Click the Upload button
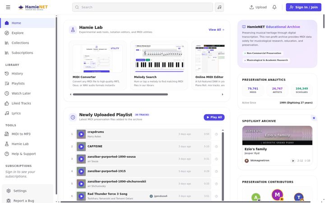 258,7
